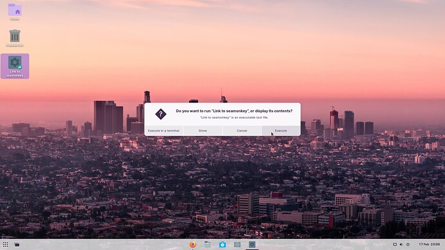This screenshot has height=250, width=445.
Task: Open the clock and date panel
Action: 430,244
